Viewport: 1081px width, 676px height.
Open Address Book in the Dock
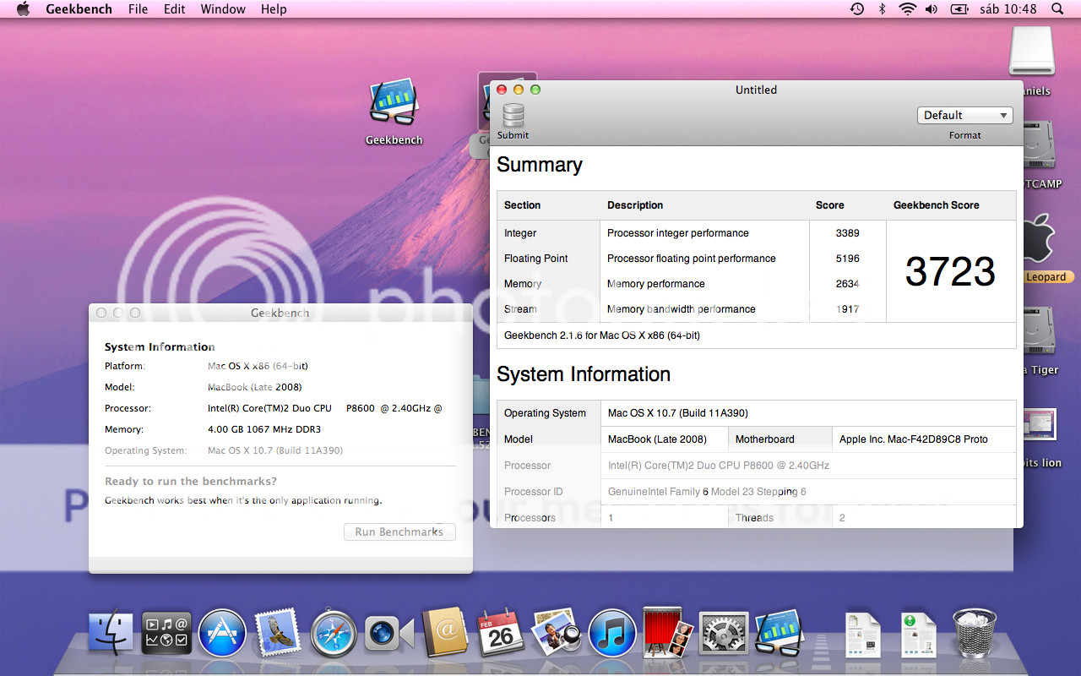[445, 632]
